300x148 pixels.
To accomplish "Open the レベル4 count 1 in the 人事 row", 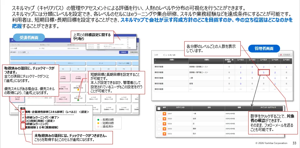I will [x=275, y=78].
